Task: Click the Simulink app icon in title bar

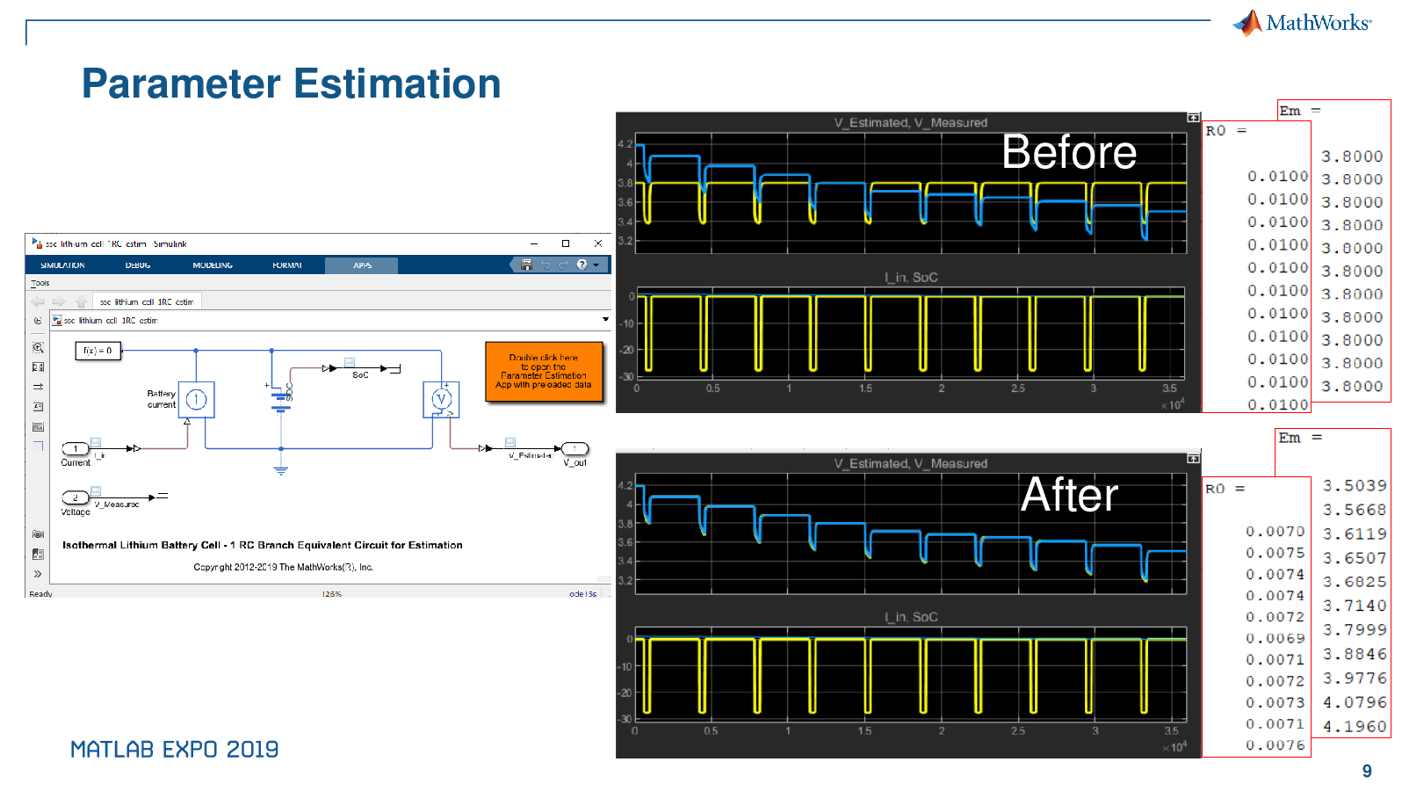Action: [x=37, y=243]
